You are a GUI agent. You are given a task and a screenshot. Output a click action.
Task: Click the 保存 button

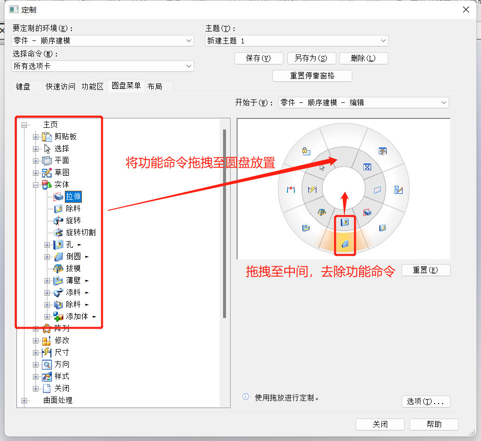(x=258, y=58)
